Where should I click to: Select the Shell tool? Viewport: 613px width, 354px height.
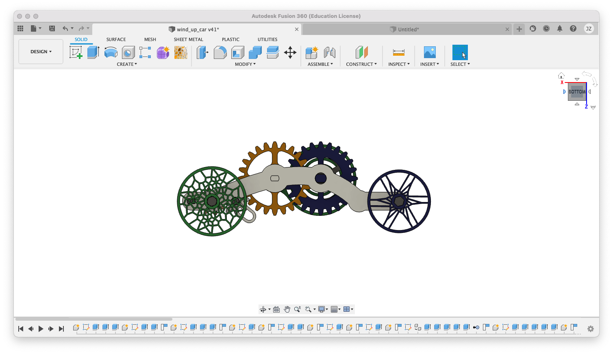coord(238,52)
